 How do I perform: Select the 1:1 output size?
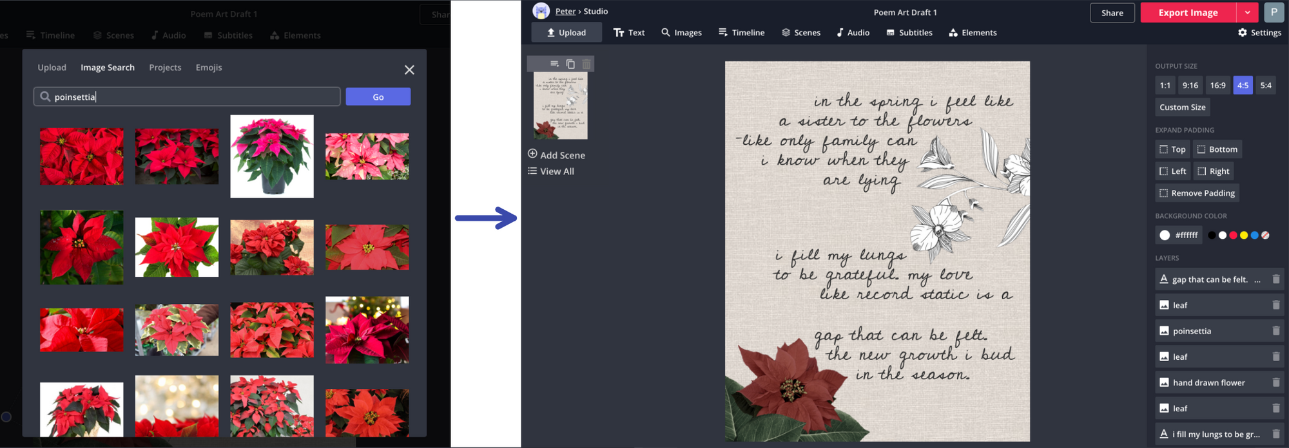tap(1165, 86)
